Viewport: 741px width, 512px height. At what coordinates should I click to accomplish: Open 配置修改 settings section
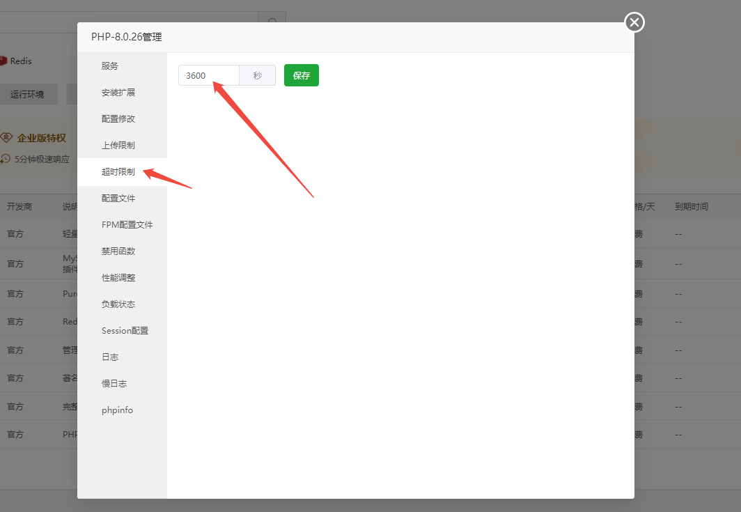(x=118, y=119)
